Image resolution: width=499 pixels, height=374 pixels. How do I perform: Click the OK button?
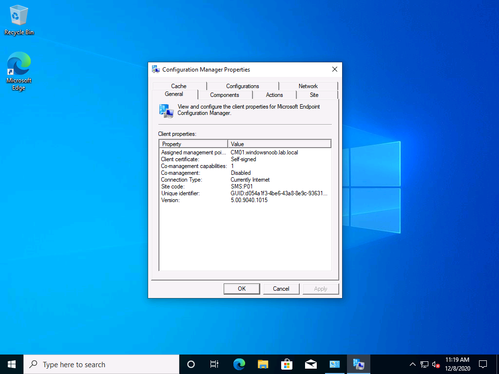point(242,289)
